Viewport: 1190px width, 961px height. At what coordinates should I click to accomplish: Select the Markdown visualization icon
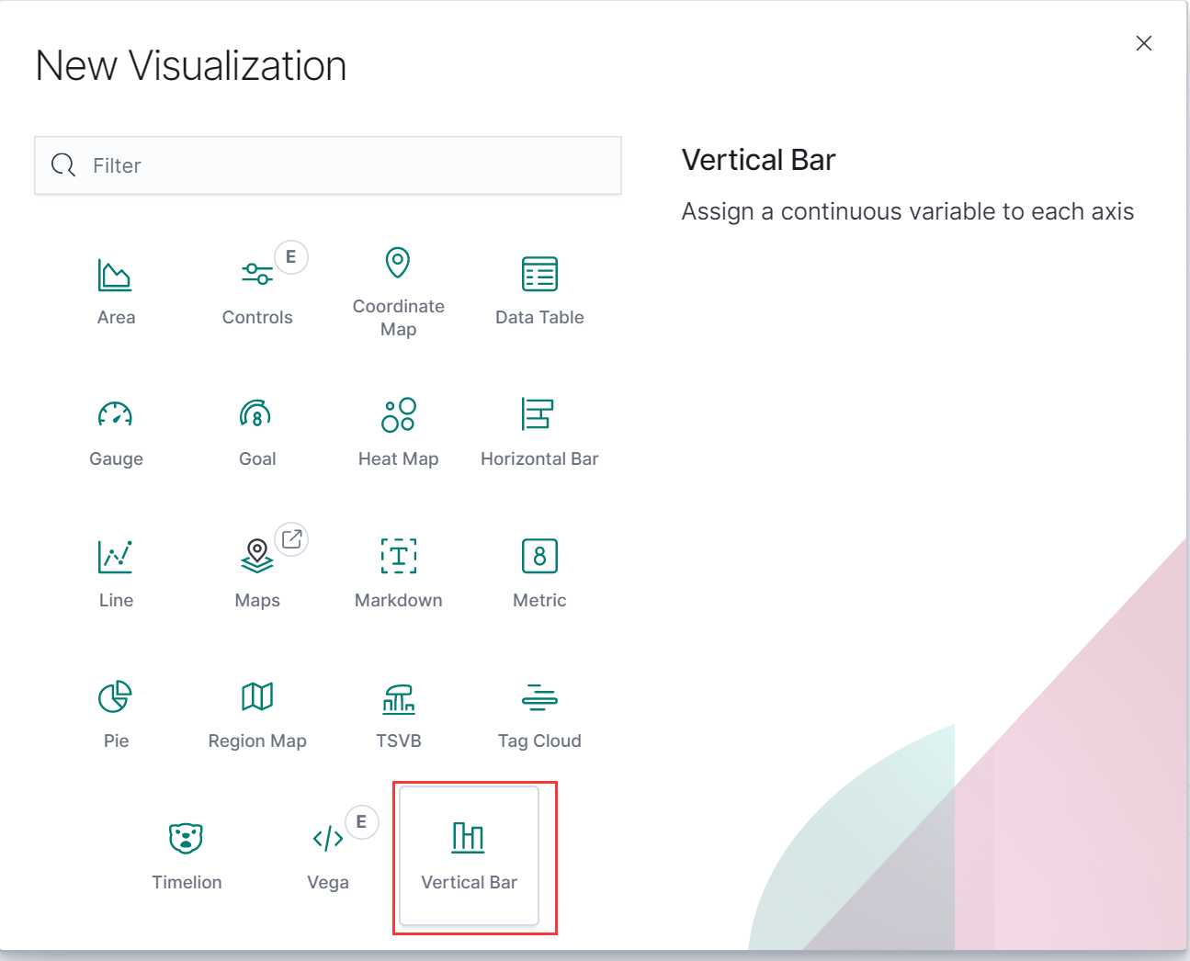[x=399, y=556]
